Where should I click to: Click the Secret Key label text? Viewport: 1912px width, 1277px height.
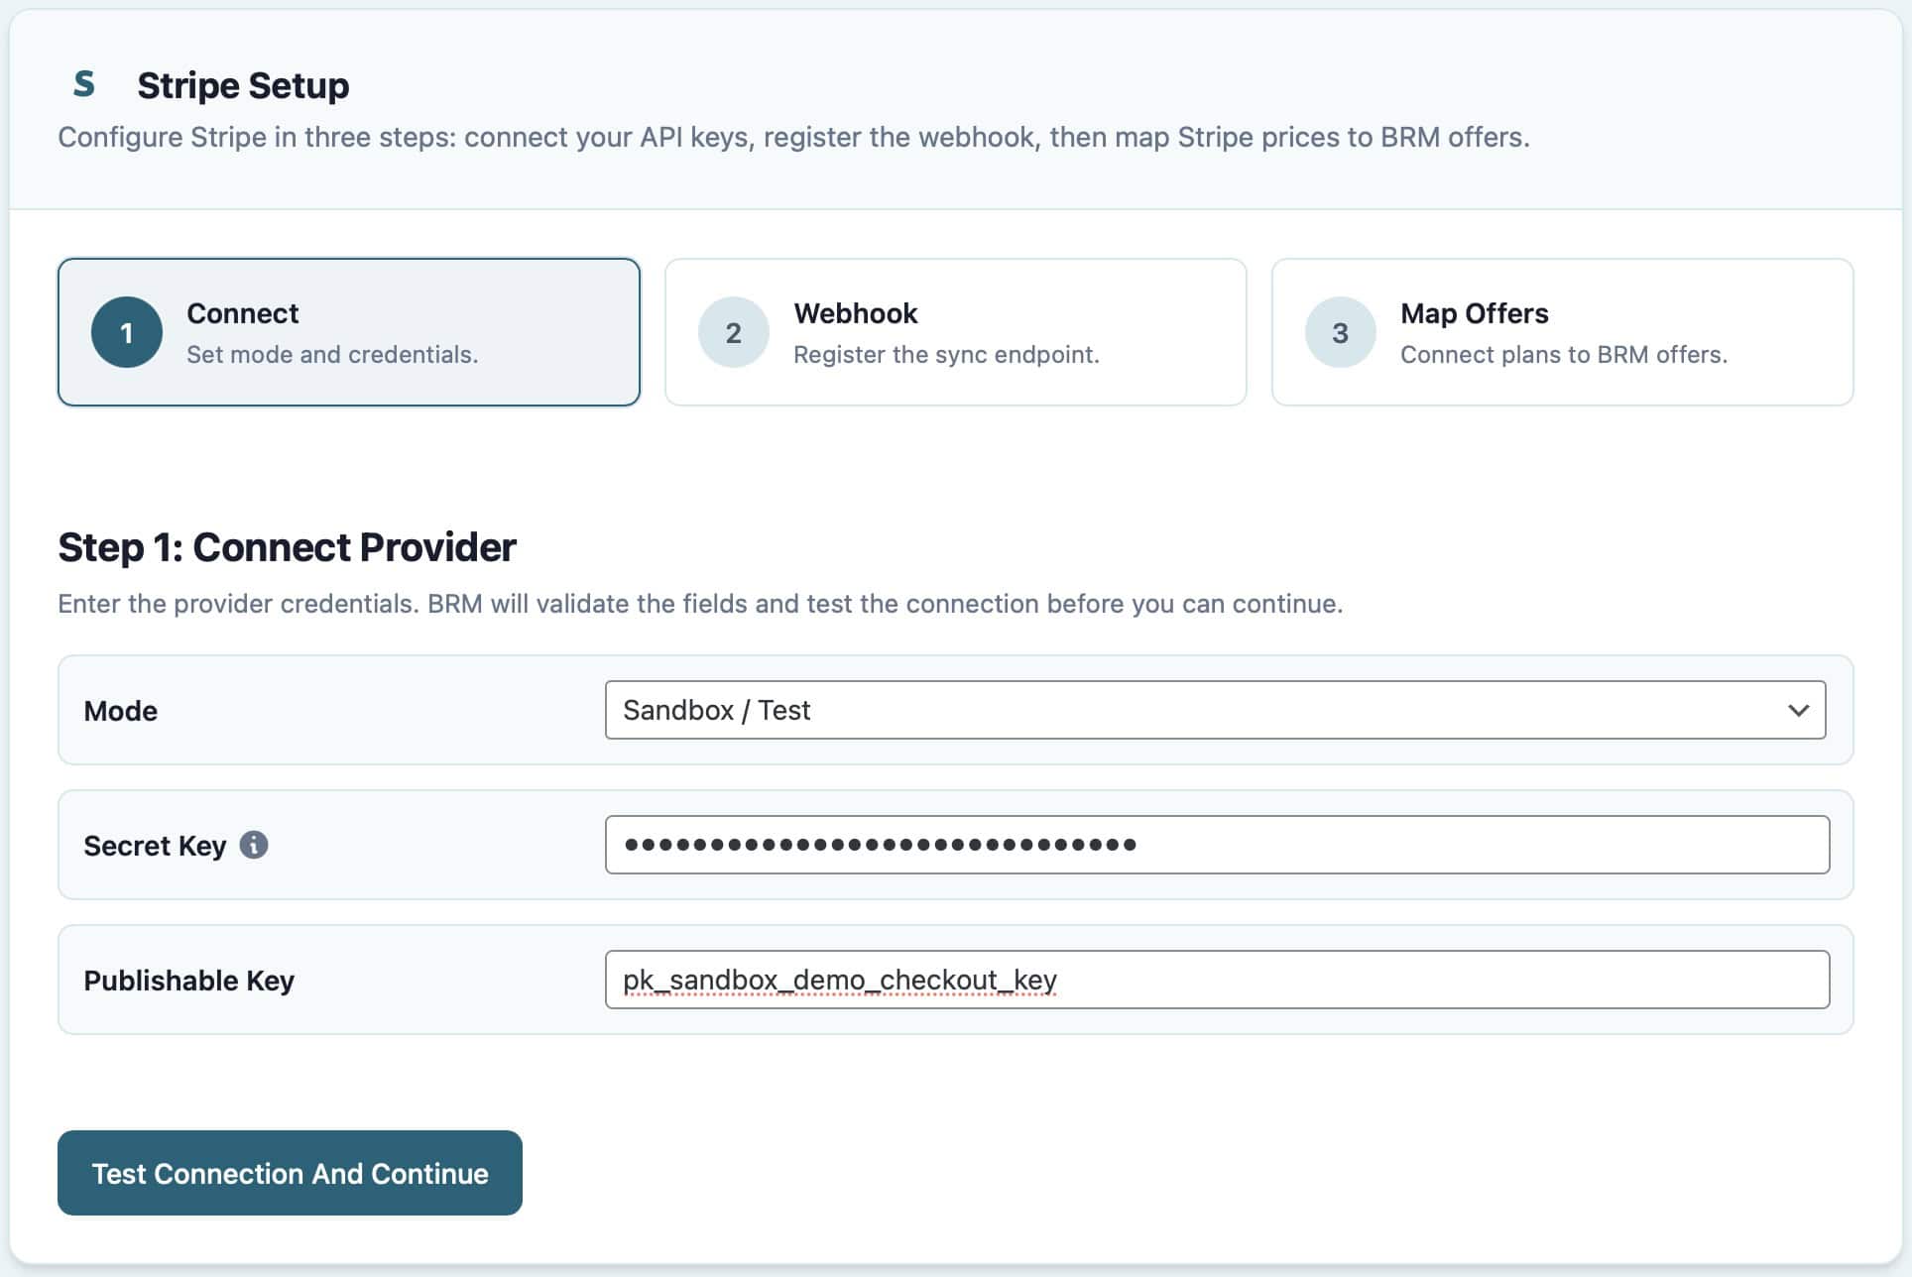click(155, 846)
